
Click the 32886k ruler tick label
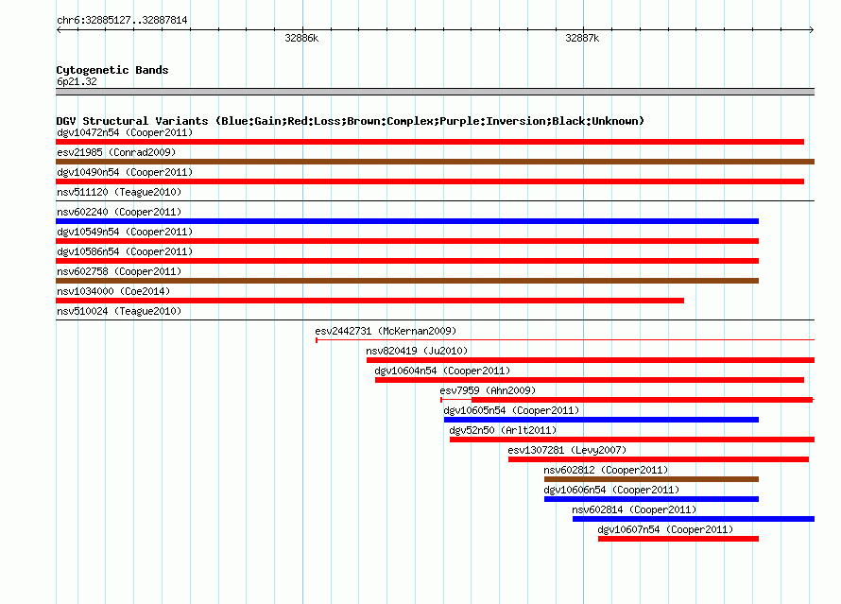(x=301, y=38)
